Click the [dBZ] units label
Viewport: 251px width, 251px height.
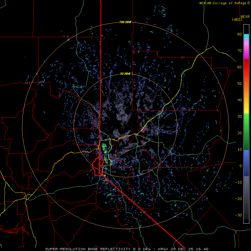(x=237, y=20)
